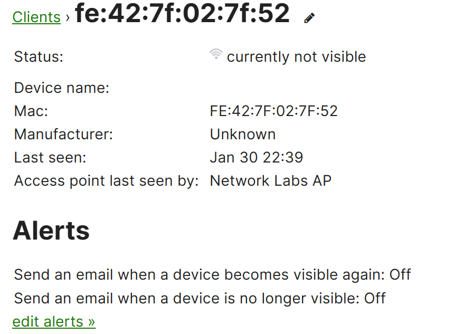Click the pencil edit icon beside the title
This screenshot has width=455, height=334.
pyautogui.click(x=309, y=18)
